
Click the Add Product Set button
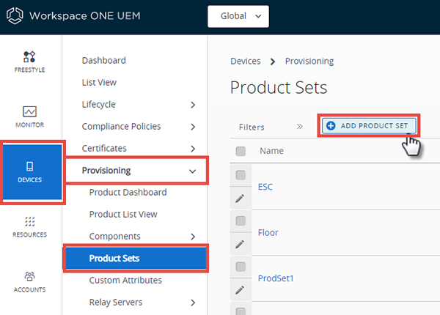coord(368,125)
